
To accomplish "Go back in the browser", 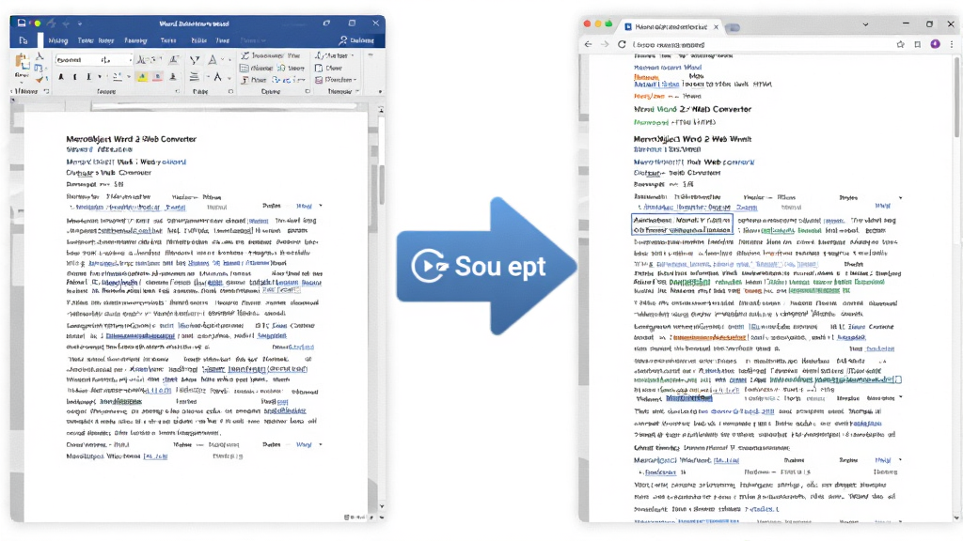I will click(589, 44).
